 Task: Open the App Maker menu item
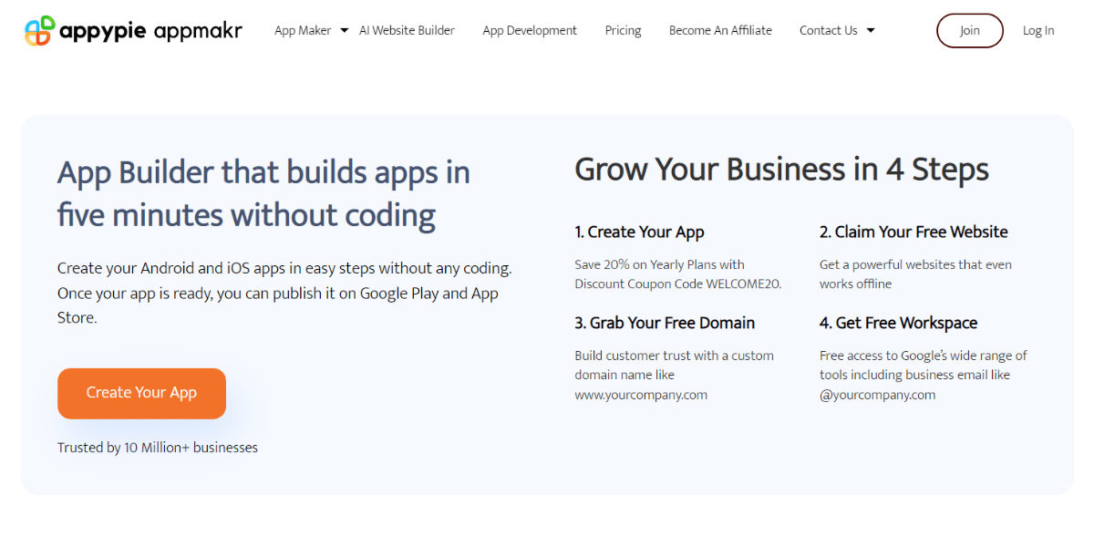click(x=303, y=30)
